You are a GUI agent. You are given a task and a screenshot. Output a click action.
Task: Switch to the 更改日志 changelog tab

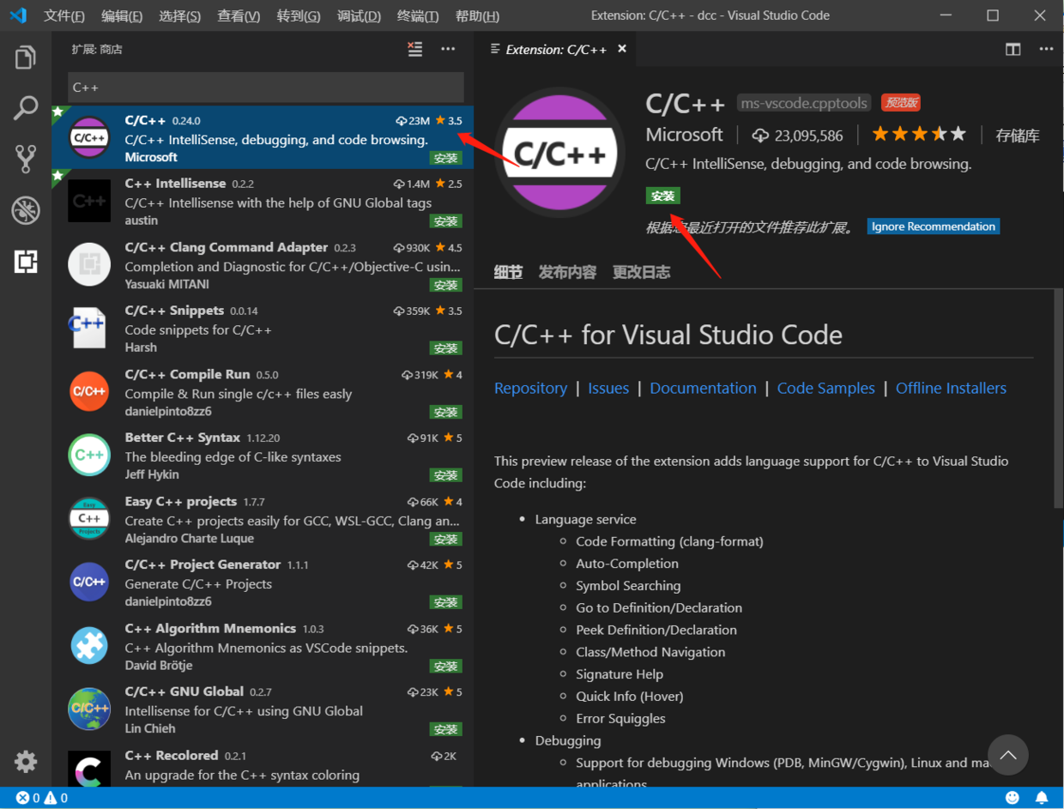[x=641, y=272]
